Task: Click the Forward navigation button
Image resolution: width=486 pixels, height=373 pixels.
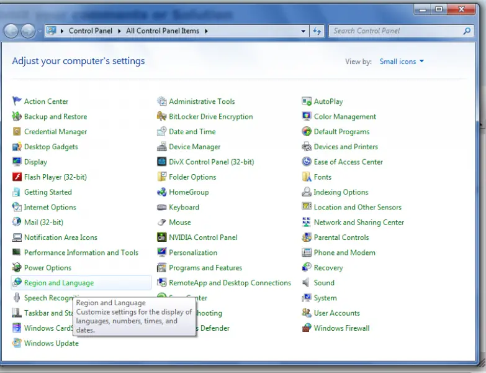Action: [28, 31]
